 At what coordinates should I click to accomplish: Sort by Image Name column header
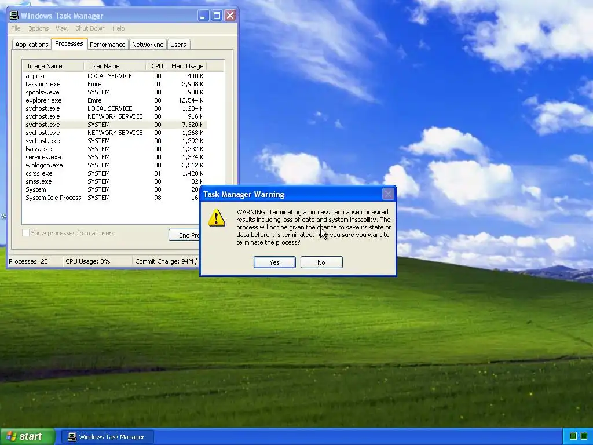[53, 66]
